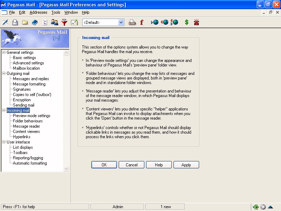Open the Encryption settings
This screenshot has height=211, width=281.
click(22, 100)
